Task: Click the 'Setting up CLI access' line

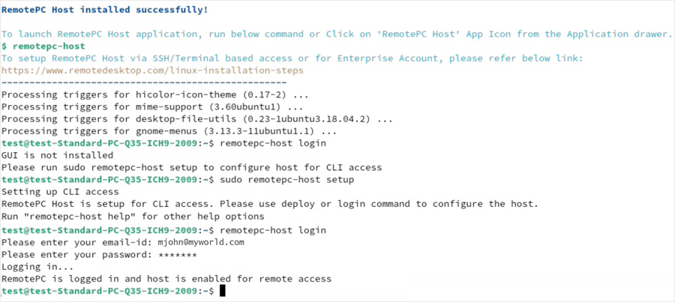Action: (64, 192)
